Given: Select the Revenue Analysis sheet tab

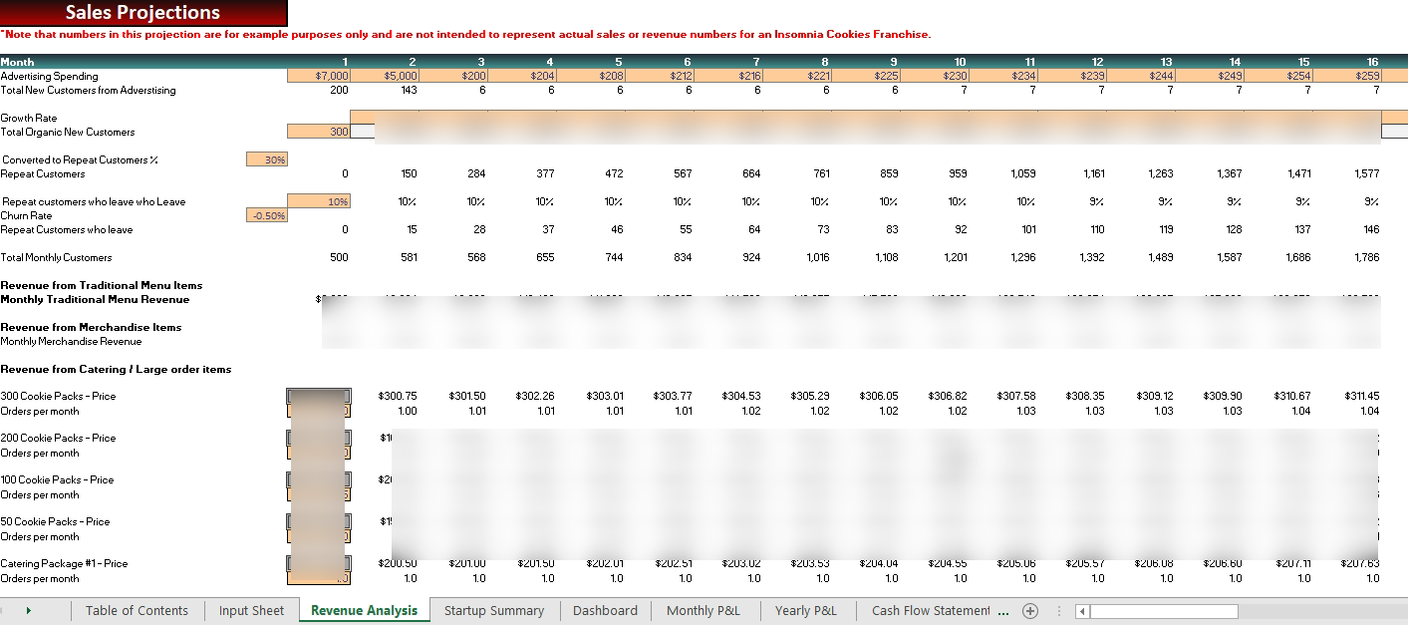Looking at the screenshot, I should 365,611.
